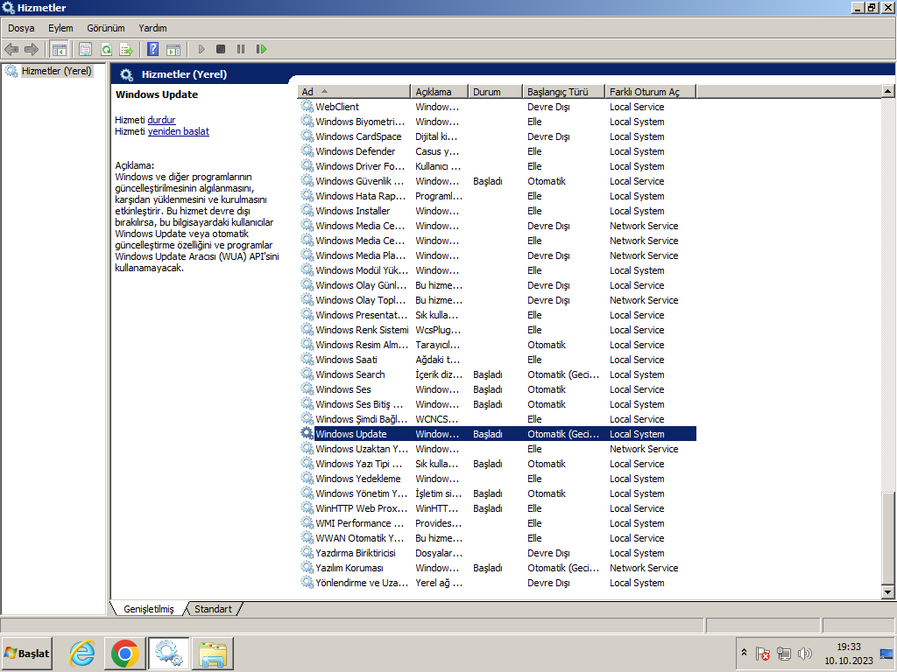Open the Properties toolbar icon
The height and width of the screenshot is (672, 897).
[85, 49]
